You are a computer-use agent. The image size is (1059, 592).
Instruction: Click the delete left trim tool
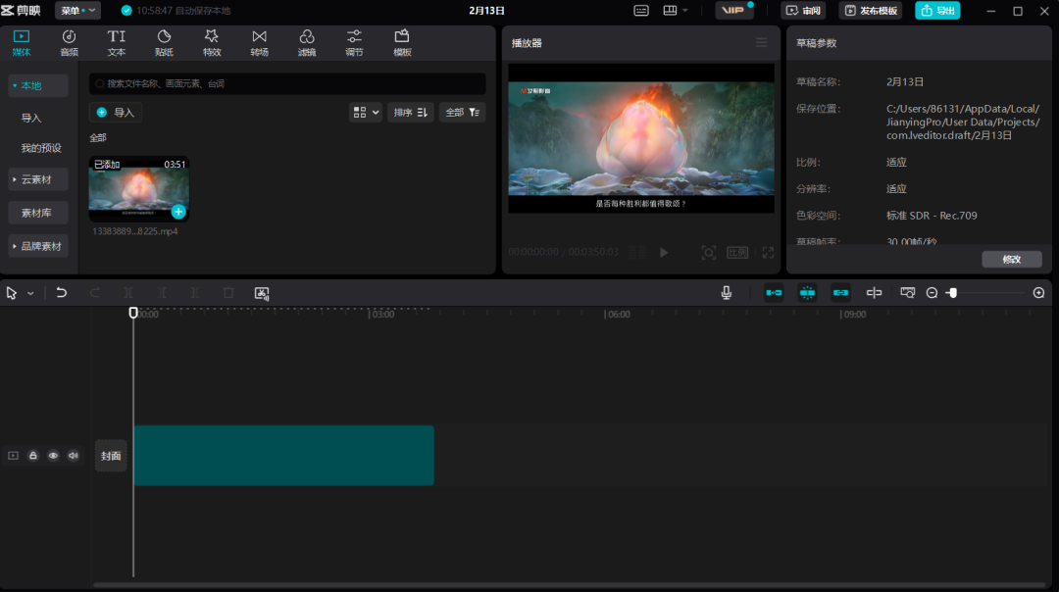click(x=162, y=293)
